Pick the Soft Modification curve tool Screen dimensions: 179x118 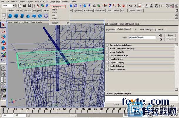point(3,60)
